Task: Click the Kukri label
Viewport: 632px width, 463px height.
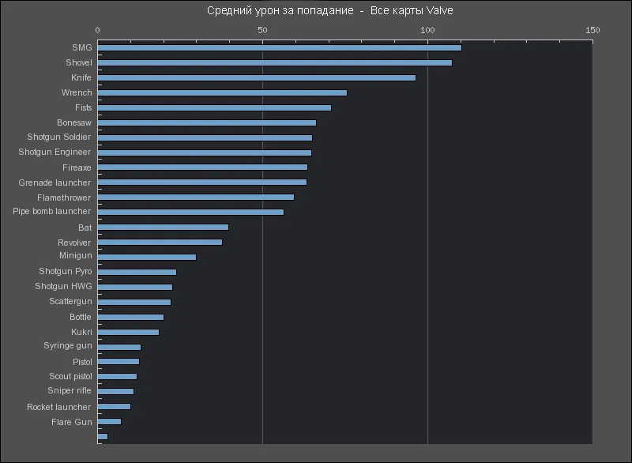Action: [81, 332]
